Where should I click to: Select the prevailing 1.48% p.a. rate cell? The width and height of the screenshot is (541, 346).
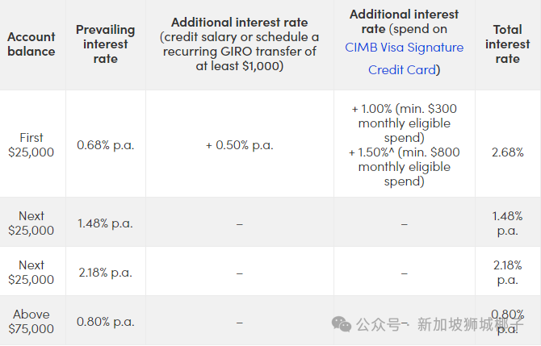coord(105,223)
